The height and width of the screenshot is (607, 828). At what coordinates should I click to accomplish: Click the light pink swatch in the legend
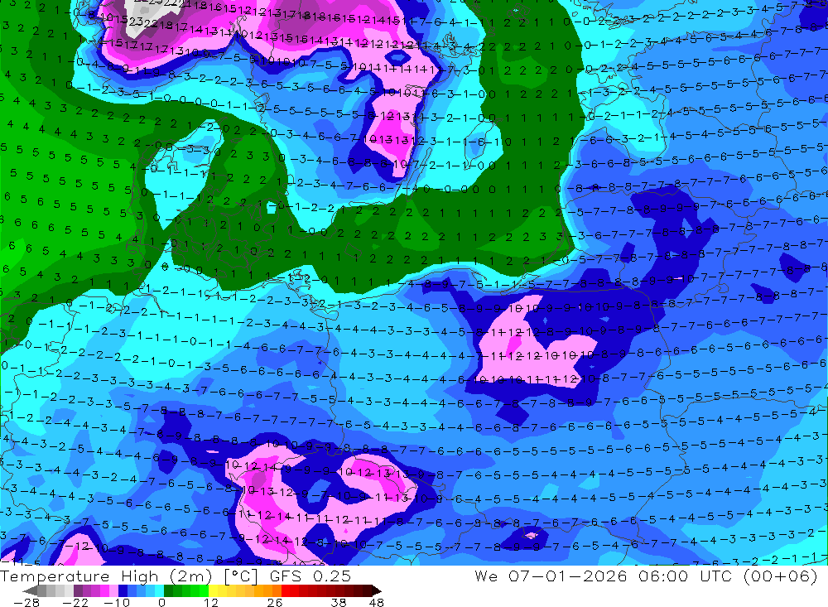113,590
